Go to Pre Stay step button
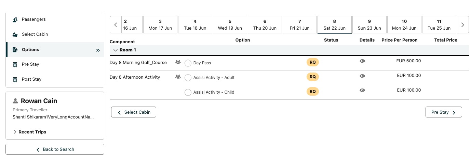471x159 pixels. 443,112
